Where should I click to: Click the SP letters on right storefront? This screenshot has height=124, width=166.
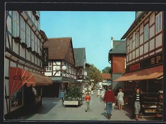[156, 60]
